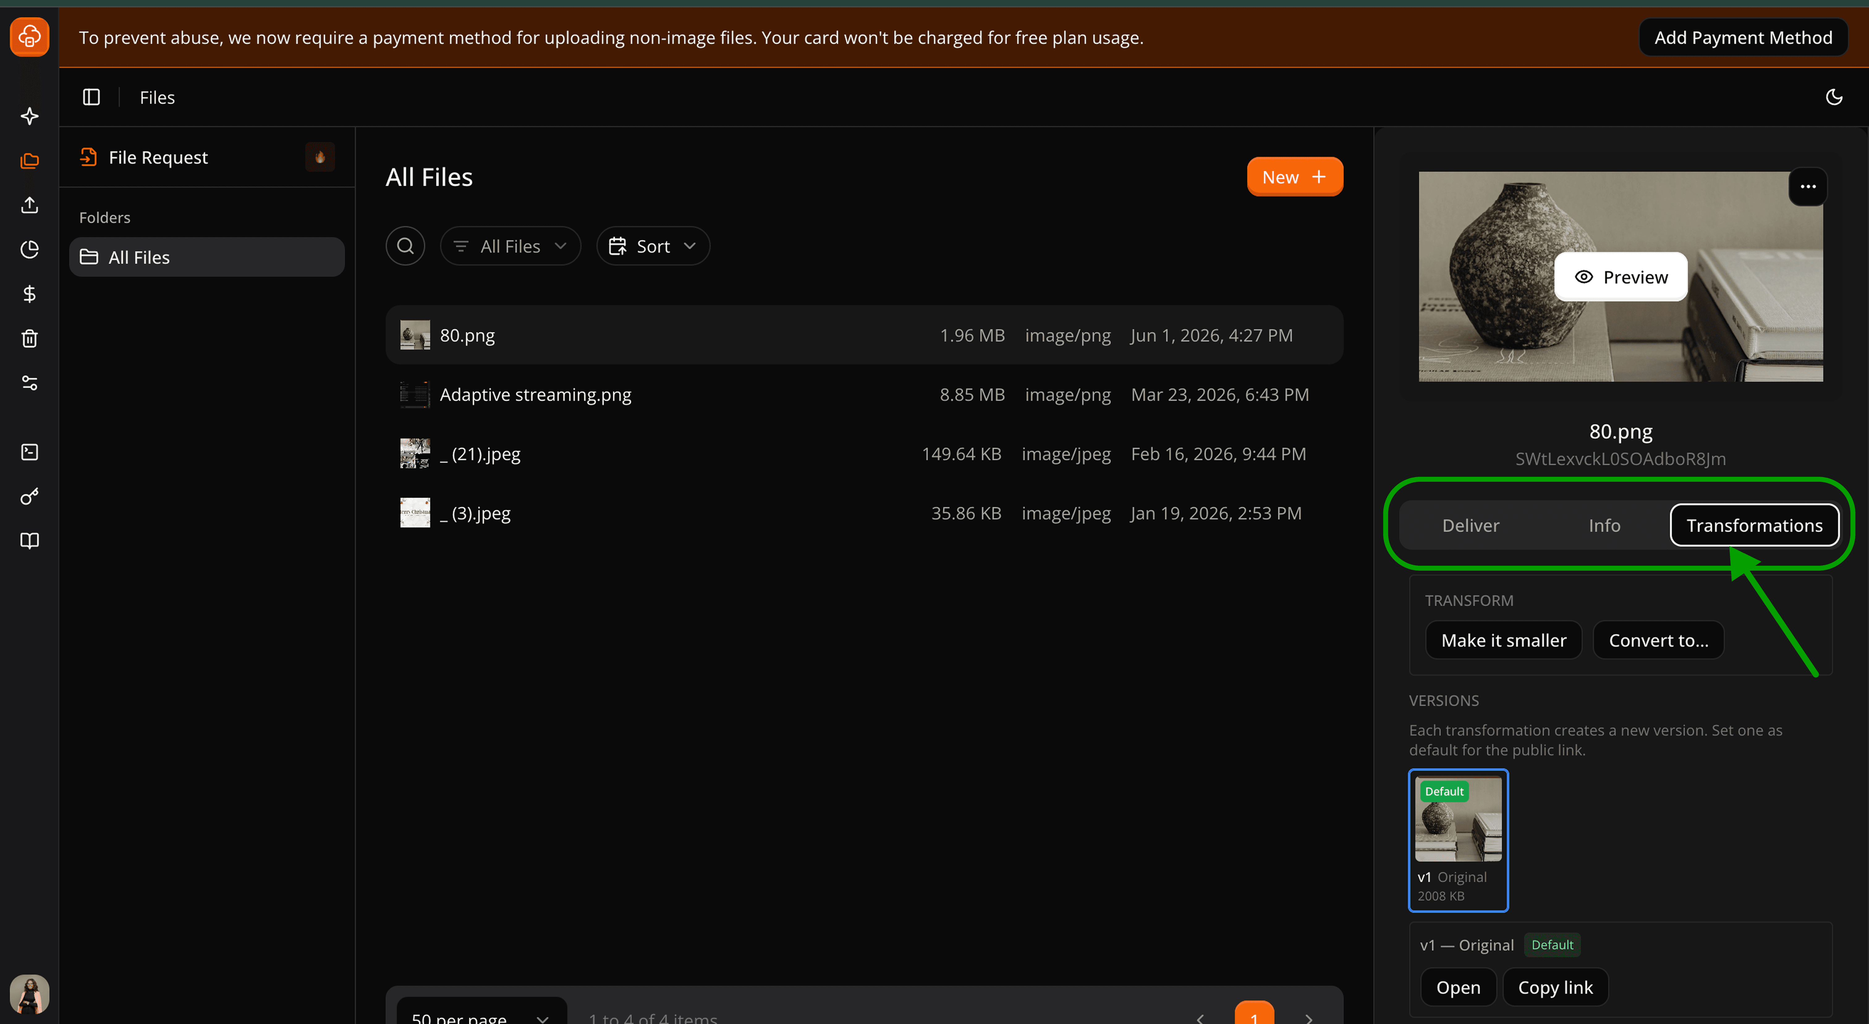Image resolution: width=1869 pixels, height=1024 pixels.
Task: Click Add Payment Method button
Action: [1743, 38]
